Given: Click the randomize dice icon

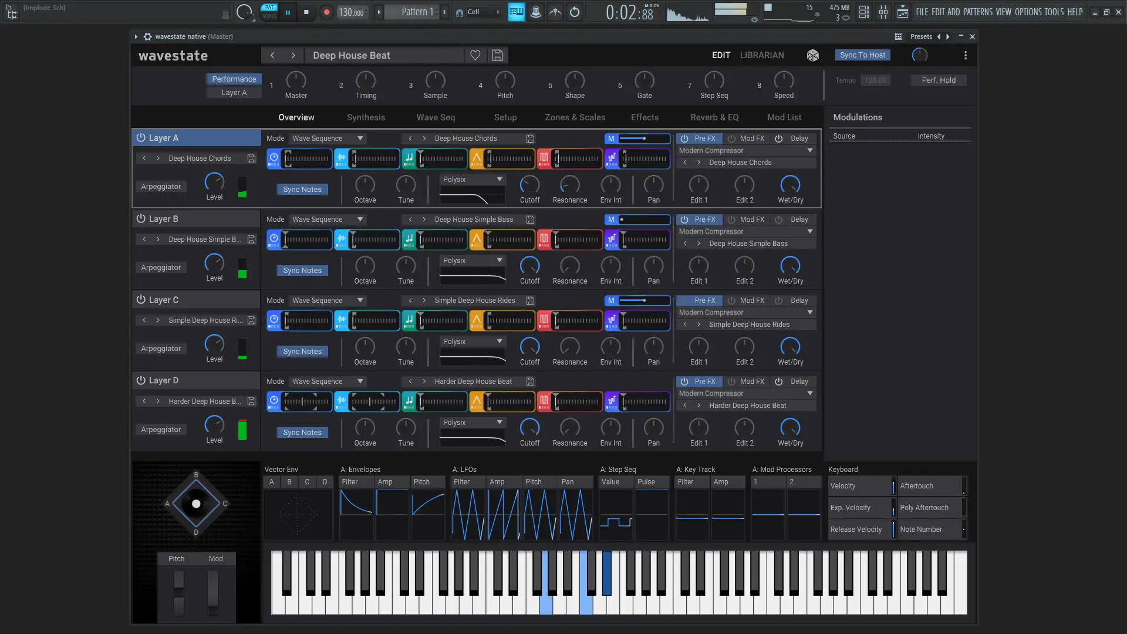Looking at the screenshot, I should tap(812, 55).
